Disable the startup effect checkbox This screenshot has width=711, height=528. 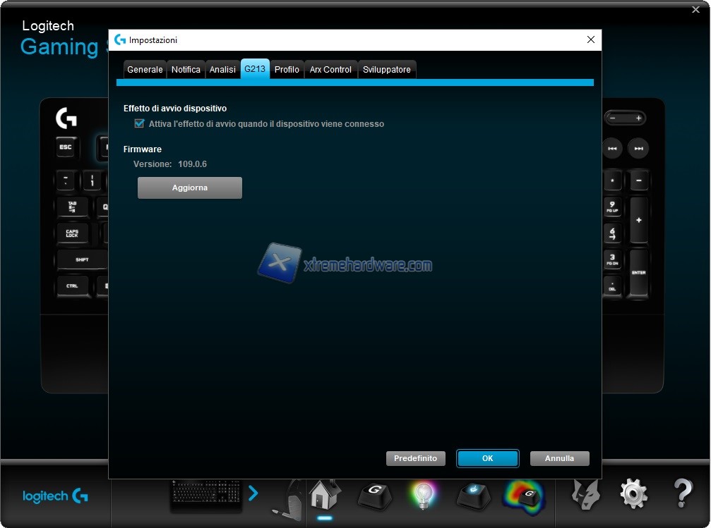click(139, 123)
